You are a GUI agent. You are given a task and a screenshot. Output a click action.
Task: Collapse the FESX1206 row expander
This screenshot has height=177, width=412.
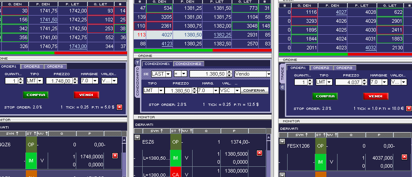282,141
